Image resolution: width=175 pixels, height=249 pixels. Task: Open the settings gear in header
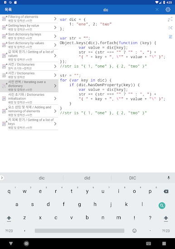(x=168, y=10)
